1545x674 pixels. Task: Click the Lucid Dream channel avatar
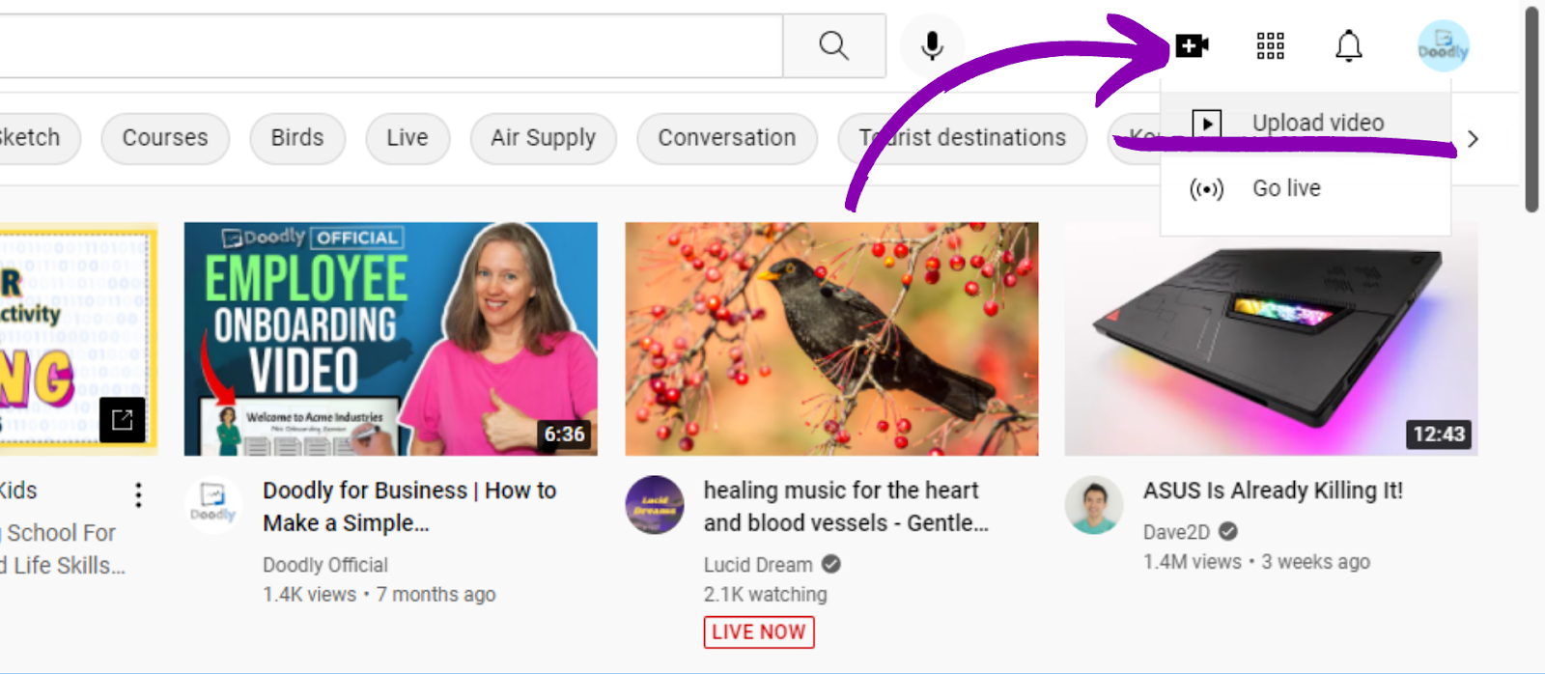(x=655, y=504)
